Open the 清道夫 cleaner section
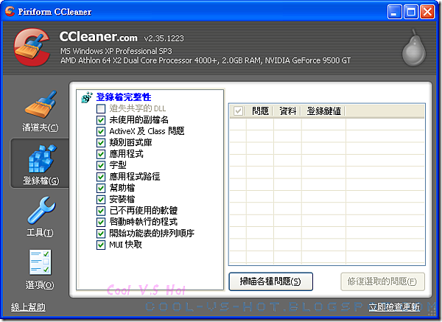Screen dimensions: 442x322 click(41, 111)
